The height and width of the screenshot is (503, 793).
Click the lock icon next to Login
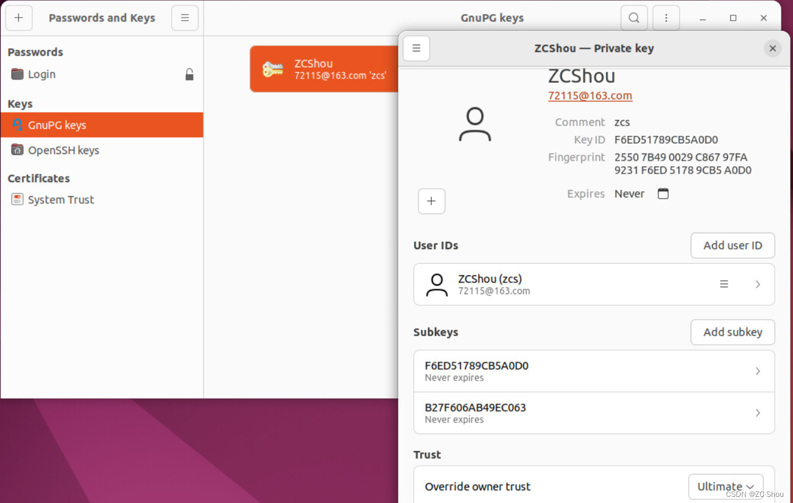189,74
